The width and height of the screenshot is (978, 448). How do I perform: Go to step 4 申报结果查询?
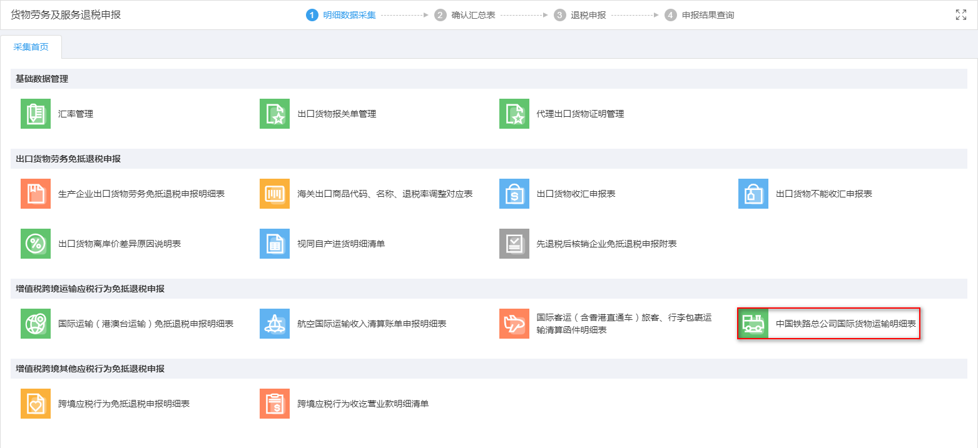click(x=700, y=15)
